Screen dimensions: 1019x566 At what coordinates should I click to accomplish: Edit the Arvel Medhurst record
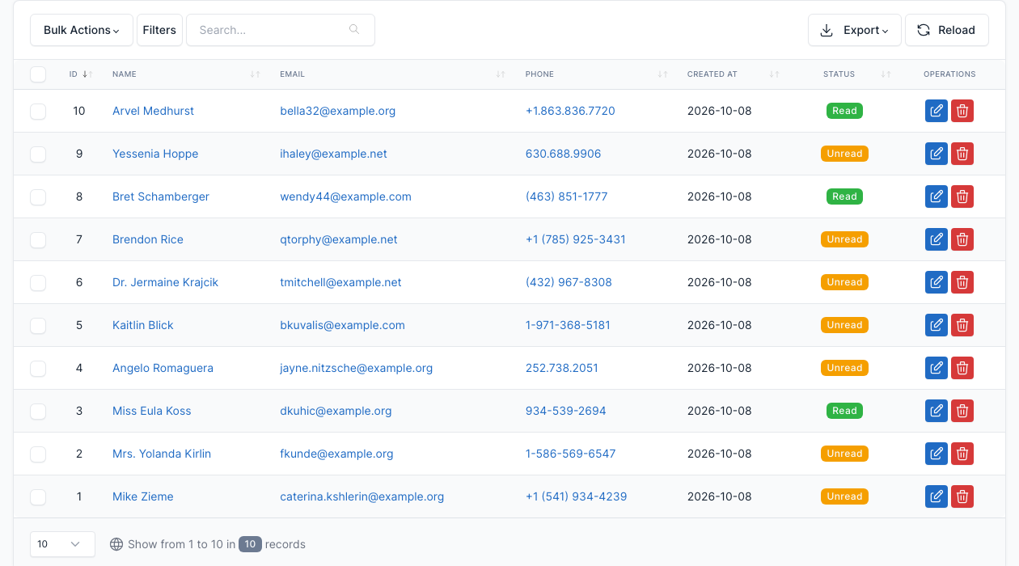pyautogui.click(x=937, y=111)
